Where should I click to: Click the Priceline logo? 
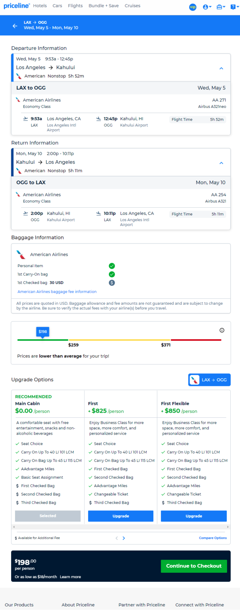(x=16, y=6)
